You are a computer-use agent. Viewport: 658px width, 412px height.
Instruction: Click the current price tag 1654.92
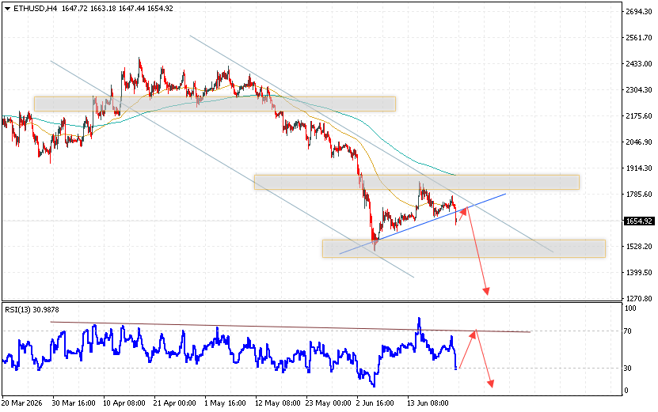point(639,221)
